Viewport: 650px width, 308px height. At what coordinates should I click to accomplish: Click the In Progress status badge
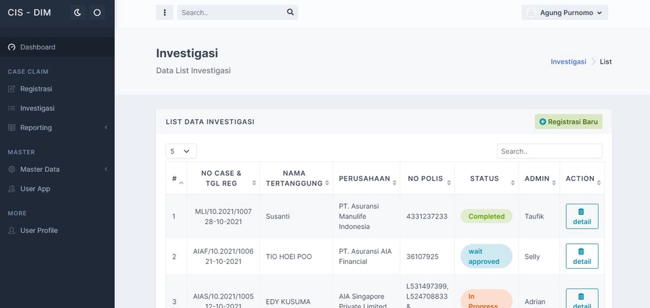point(486,299)
